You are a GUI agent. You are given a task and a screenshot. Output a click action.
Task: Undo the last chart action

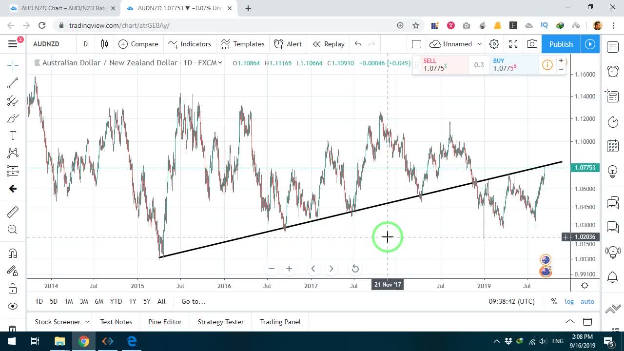pyautogui.click(x=358, y=44)
